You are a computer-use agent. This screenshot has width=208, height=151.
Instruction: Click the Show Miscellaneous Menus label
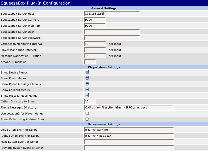[19, 96]
